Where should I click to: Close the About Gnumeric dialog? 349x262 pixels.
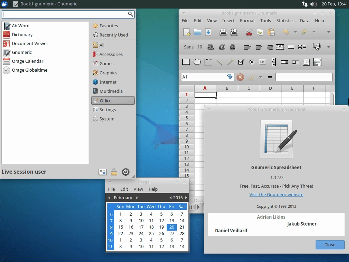pos(330,245)
